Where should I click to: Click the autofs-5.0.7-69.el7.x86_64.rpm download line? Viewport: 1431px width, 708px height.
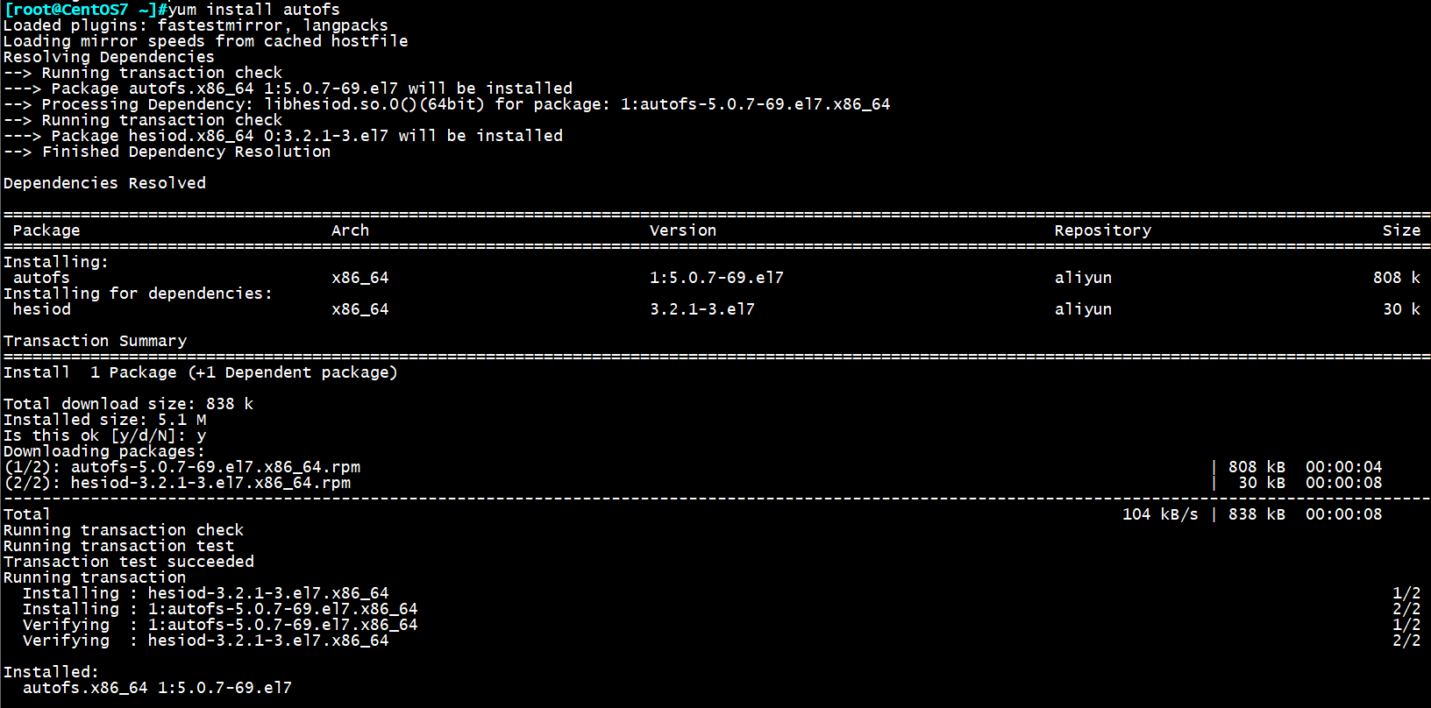pos(693,467)
